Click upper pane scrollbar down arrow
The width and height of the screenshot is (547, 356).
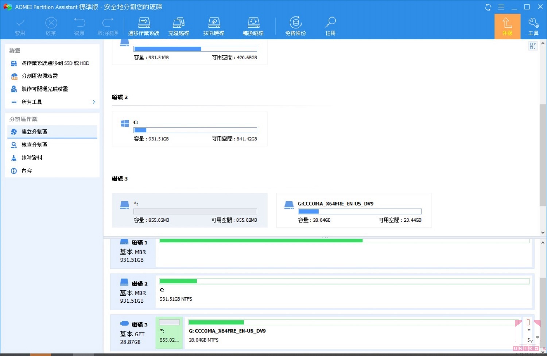coord(543,233)
